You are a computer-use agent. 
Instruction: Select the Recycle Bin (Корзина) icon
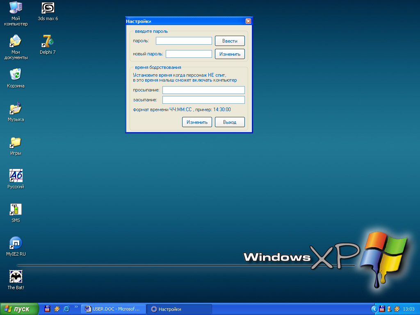tap(16, 78)
